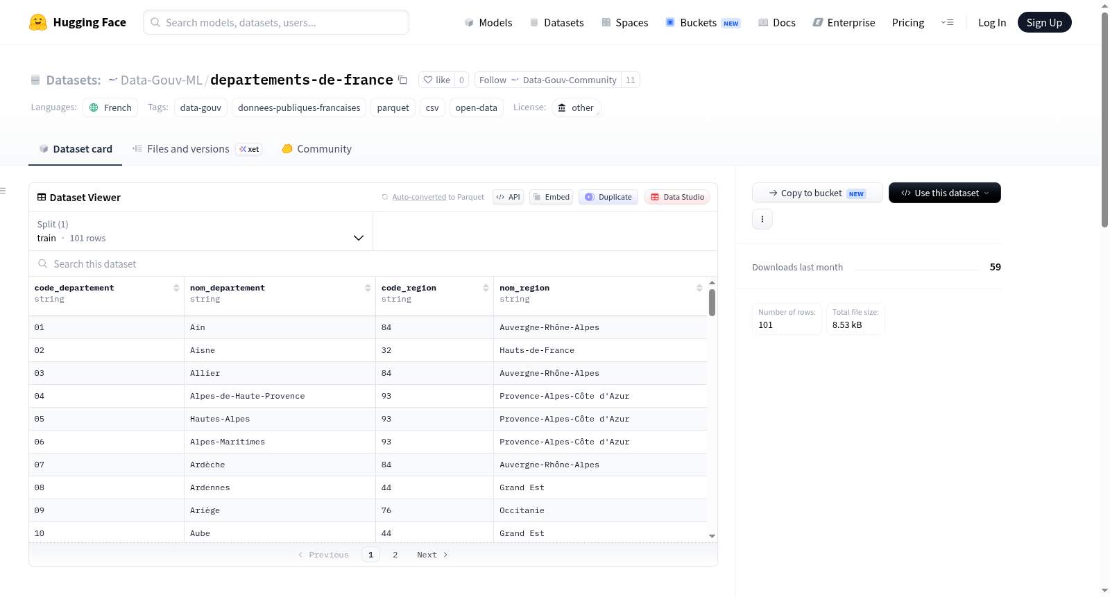The height and width of the screenshot is (597, 1110).
Task: Click the Duplicate button
Action: tap(608, 197)
